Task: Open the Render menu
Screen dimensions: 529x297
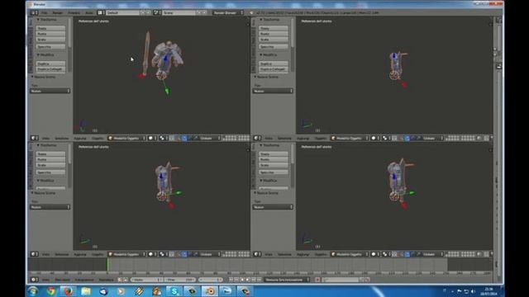Action: (57, 13)
